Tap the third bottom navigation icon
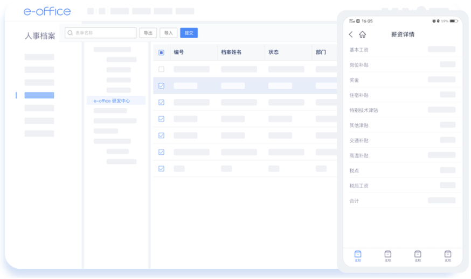Screen dimensions: 471x279 [418, 255]
